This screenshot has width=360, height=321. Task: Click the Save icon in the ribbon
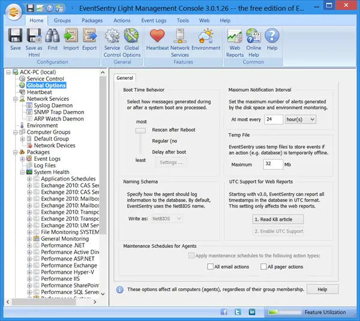point(16,38)
